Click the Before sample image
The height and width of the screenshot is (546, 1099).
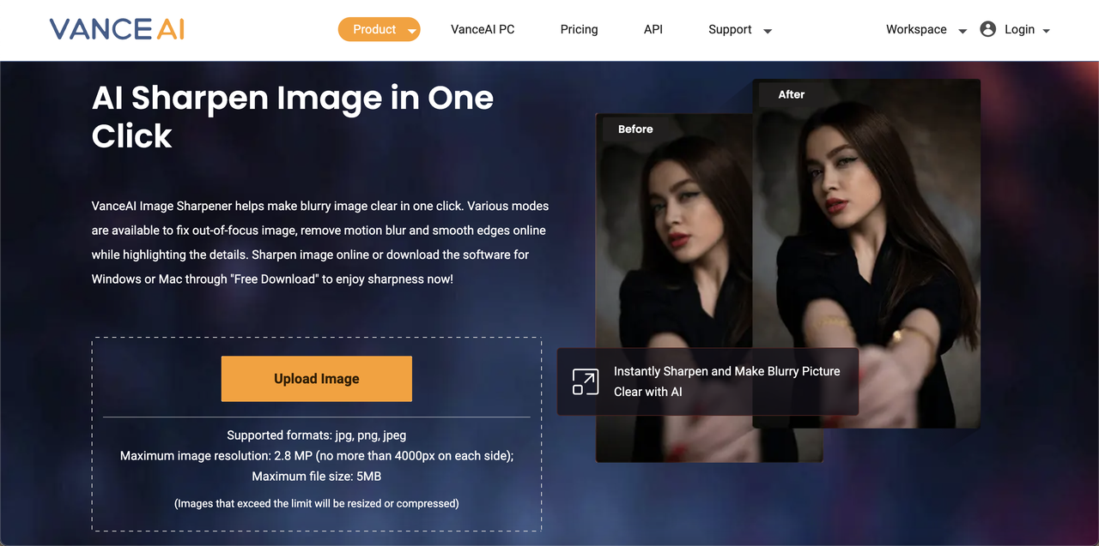click(674, 288)
